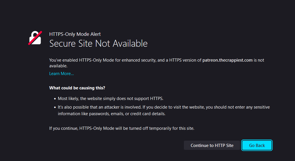Click the 'If you continue' notice paragraph

click(122, 128)
